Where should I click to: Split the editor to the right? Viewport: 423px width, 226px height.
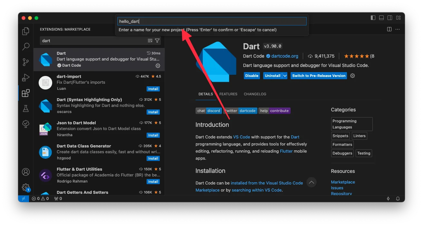pyautogui.click(x=389, y=29)
